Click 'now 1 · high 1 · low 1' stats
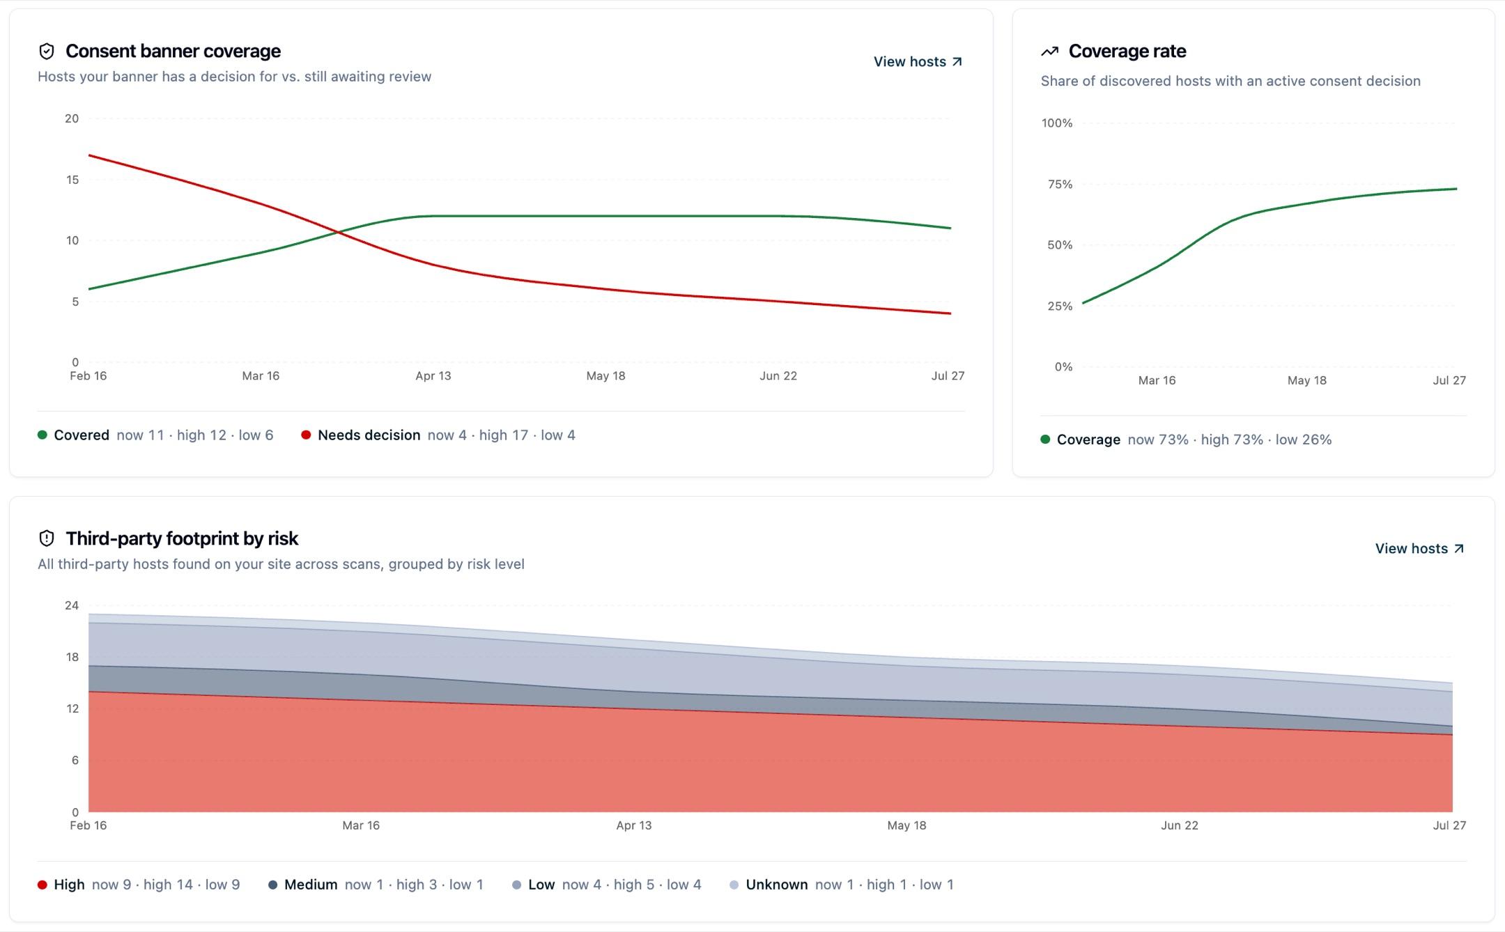 coord(884,885)
